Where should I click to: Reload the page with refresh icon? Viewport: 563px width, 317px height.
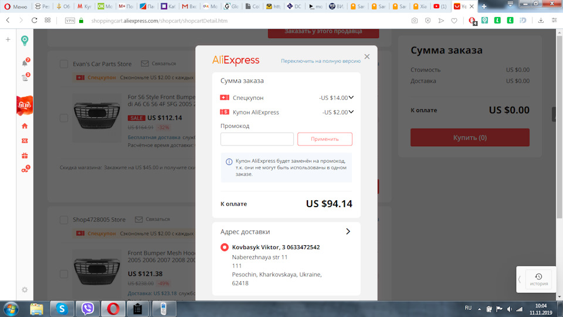point(34,21)
